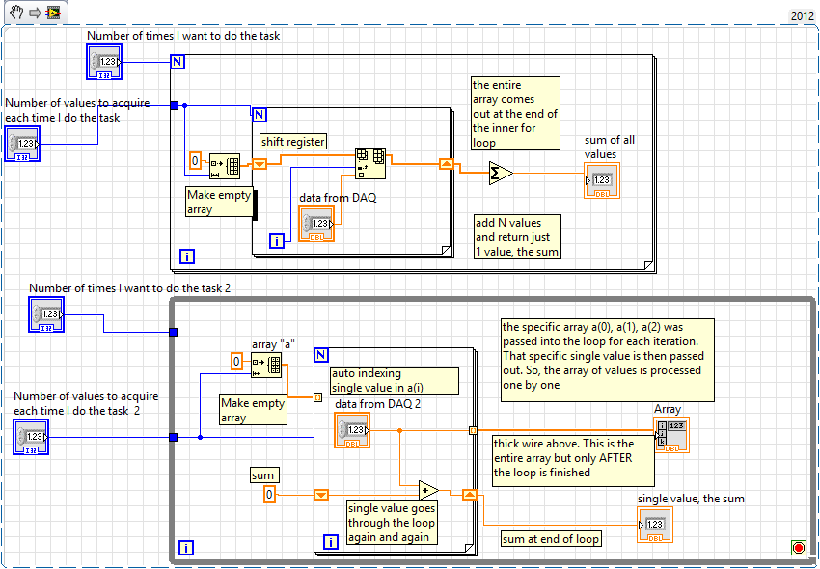The height and width of the screenshot is (569, 820).
Task: Click the lower blue tunnel on While Loop border
Action: [173, 437]
